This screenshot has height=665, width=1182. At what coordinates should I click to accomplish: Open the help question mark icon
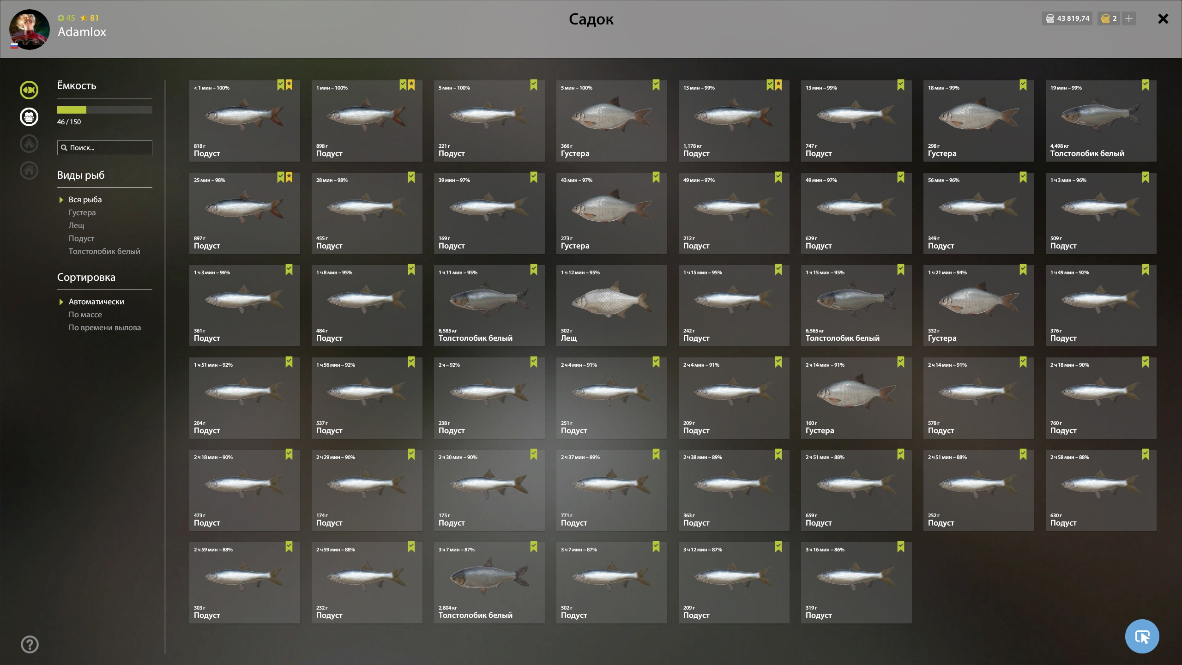pyautogui.click(x=30, y=644)
